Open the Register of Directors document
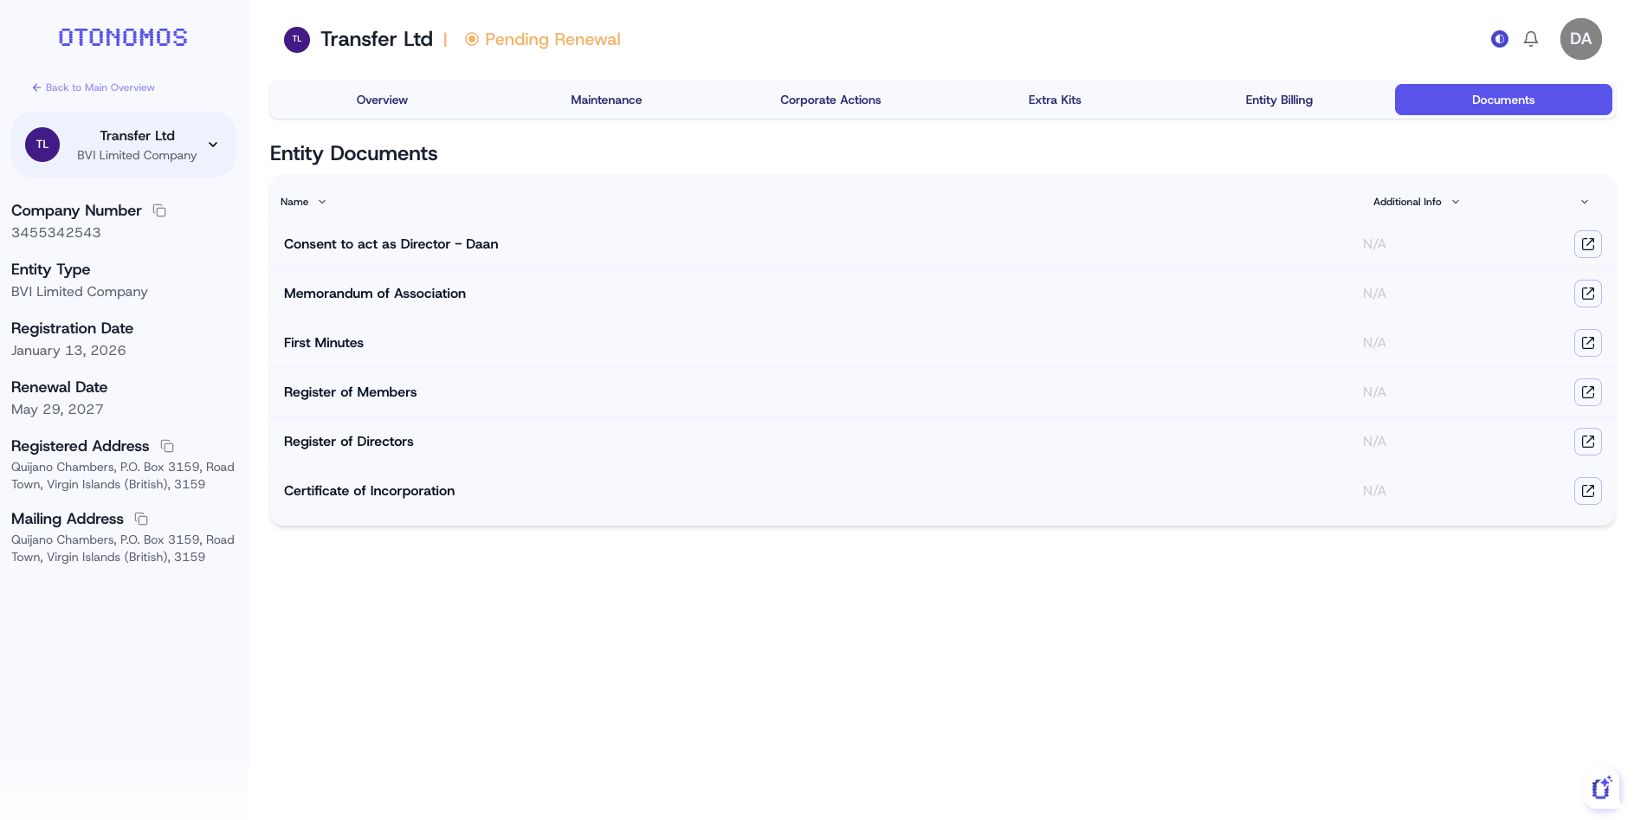 point(1587,442)
